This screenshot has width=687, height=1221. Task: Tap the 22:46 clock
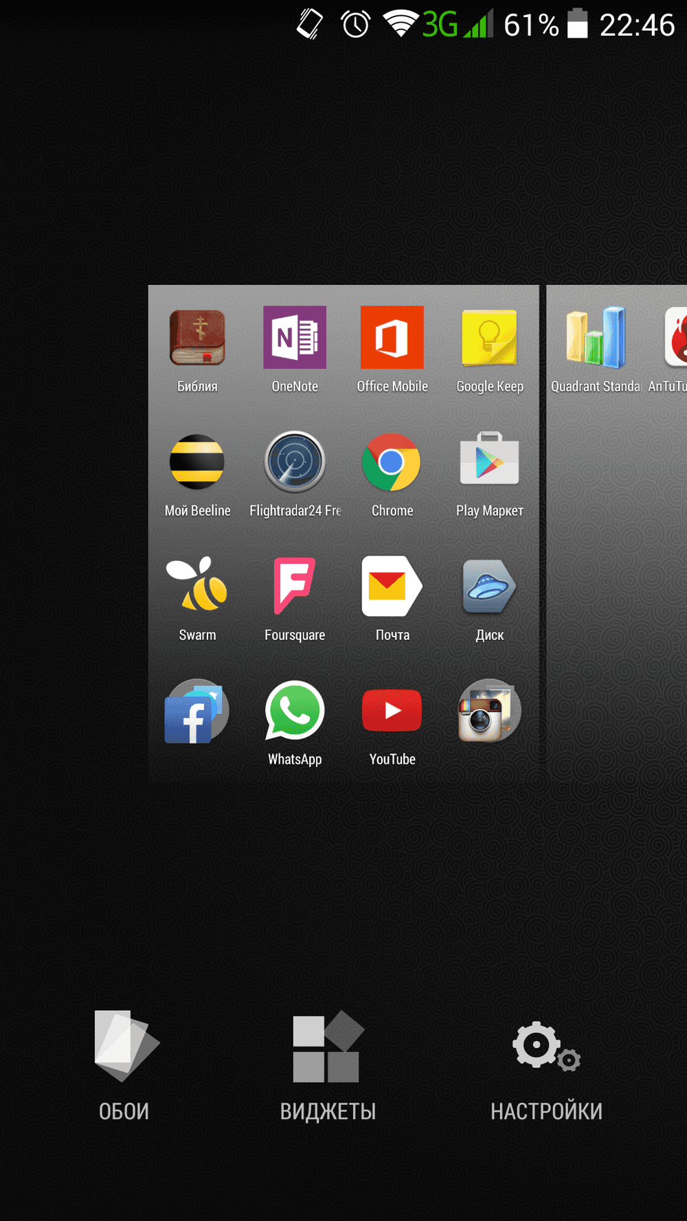click(637, 25)
